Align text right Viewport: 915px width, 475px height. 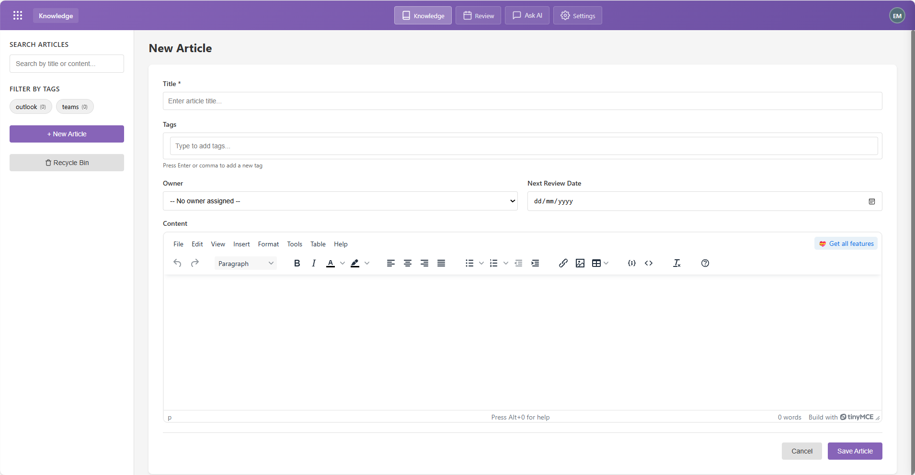[424, 263]
